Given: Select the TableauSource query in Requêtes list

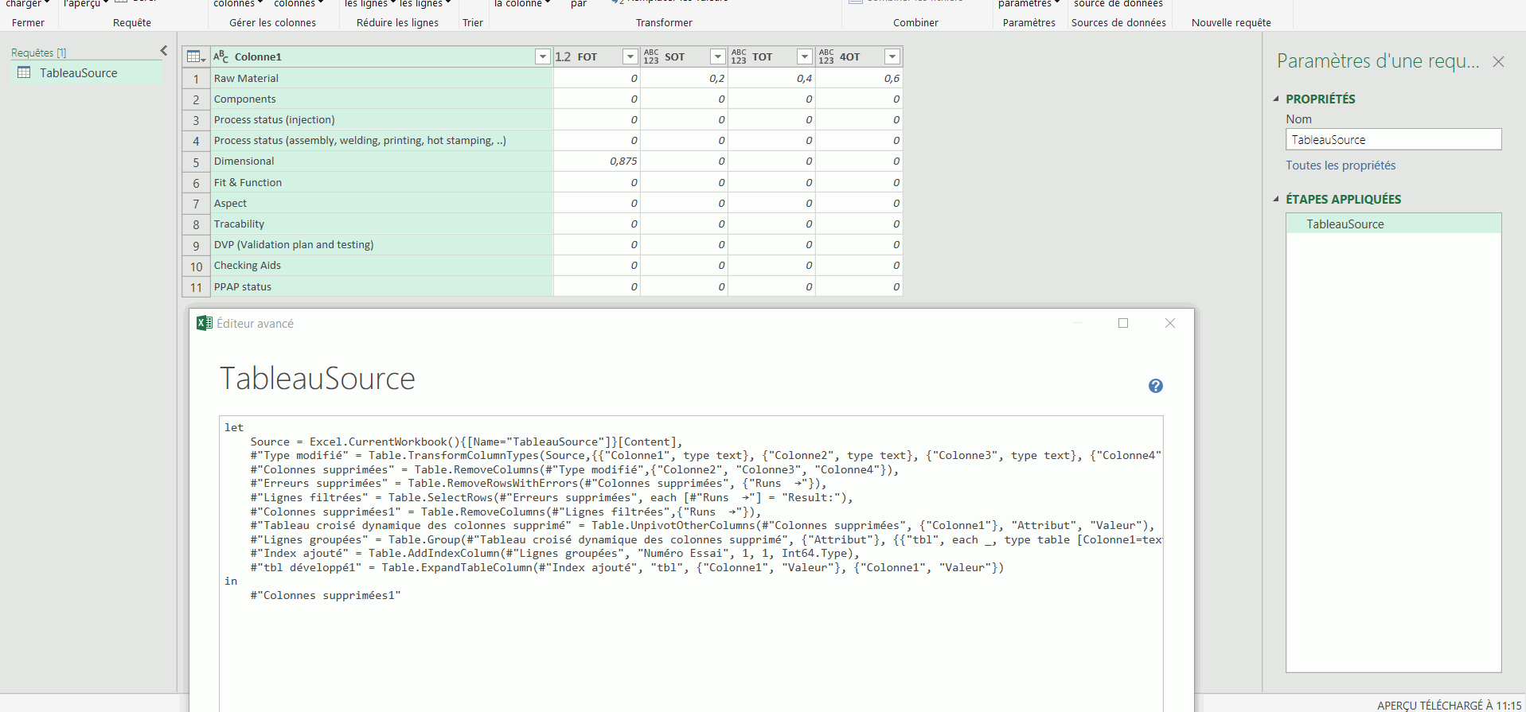Looking at the screenshot, I should coord(78,72).
